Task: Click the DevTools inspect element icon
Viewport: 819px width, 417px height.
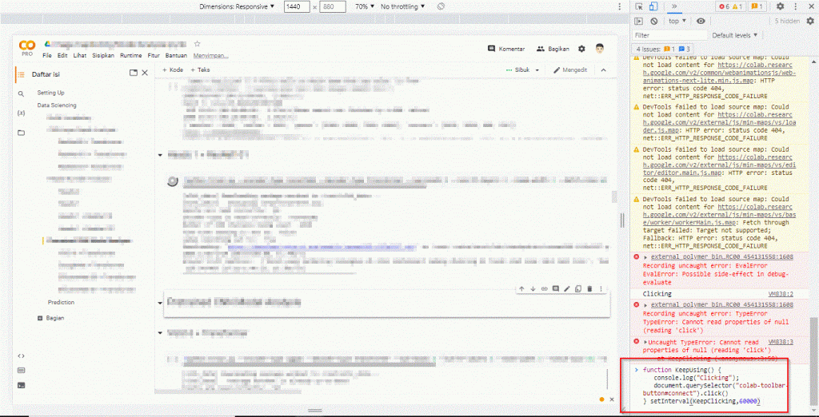Action: coord(640,6)
